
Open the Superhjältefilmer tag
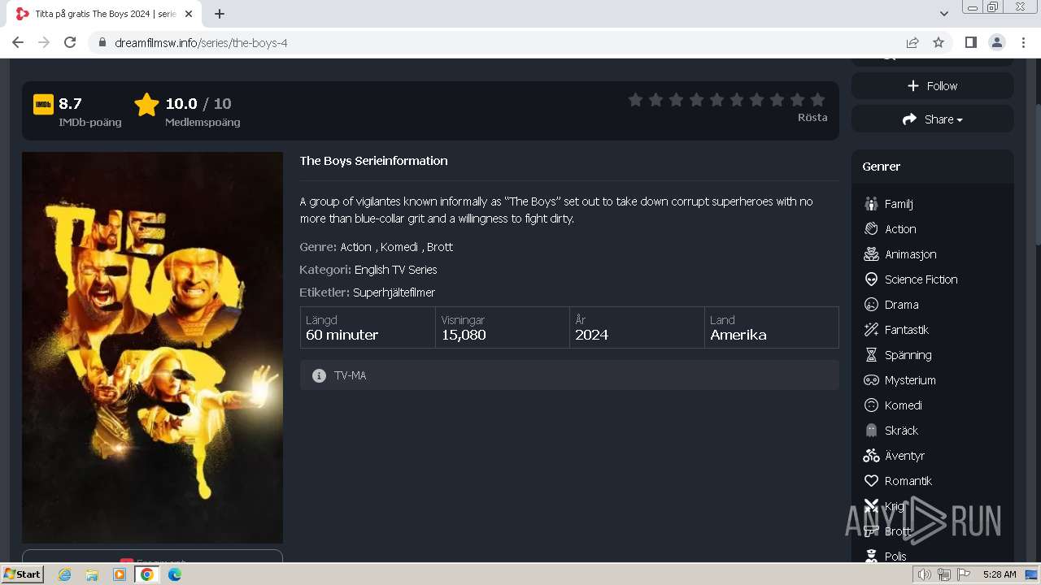coord(394,292)
